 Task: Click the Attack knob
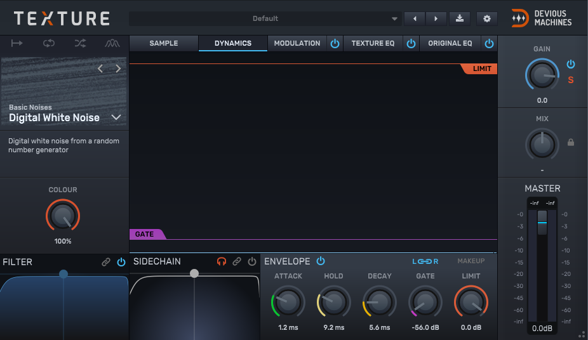click(x=288, y=302)
